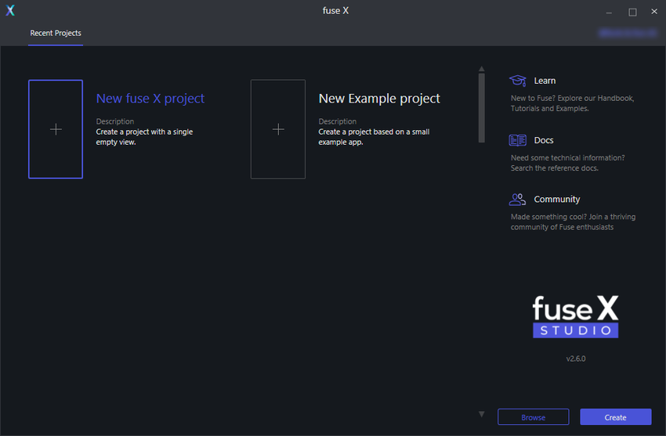Image resolution: width=666 pixels, height=436 pixels.
Task: Click 'Create a project with a single empty view.' text
Action: 144,137
